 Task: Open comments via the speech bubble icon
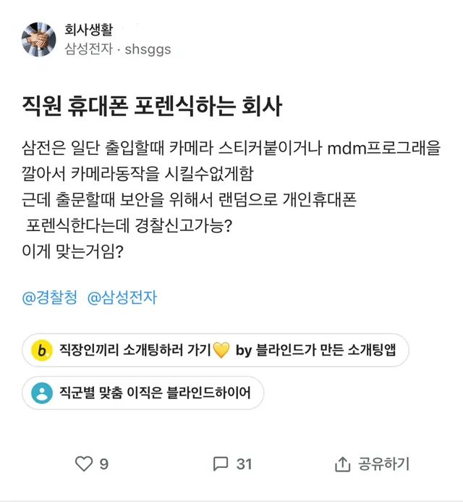(221, 463)
